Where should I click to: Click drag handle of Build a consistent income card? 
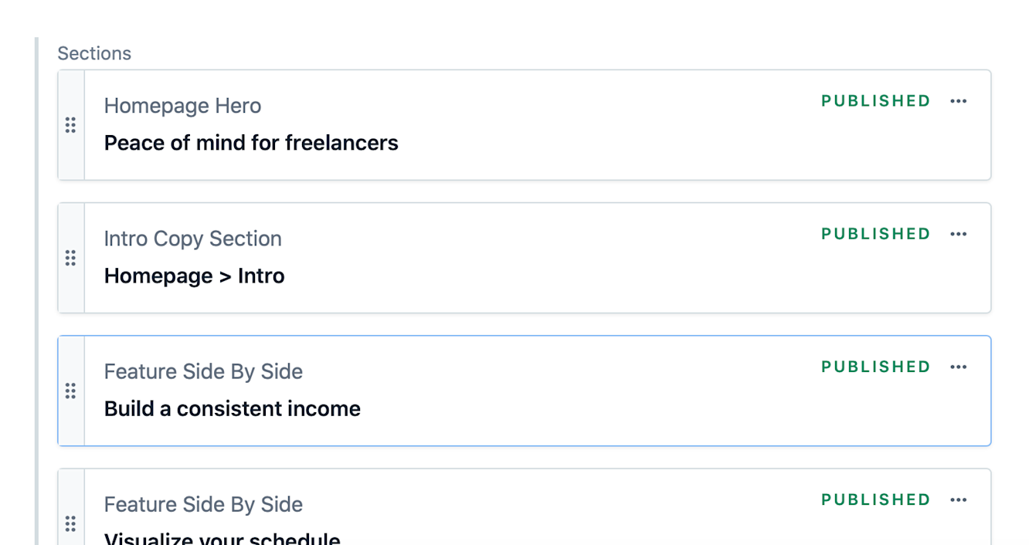(70, 391)
